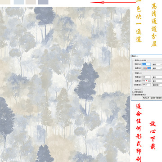This screenshot has width=162, height=162.
Task: Pick the light blue color block swatch
Action: point(19,2)
